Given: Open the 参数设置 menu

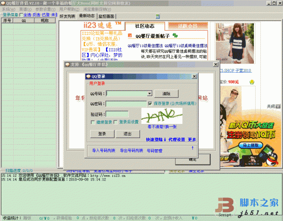Looking at the screenshot, I should (x=45, y=9).
